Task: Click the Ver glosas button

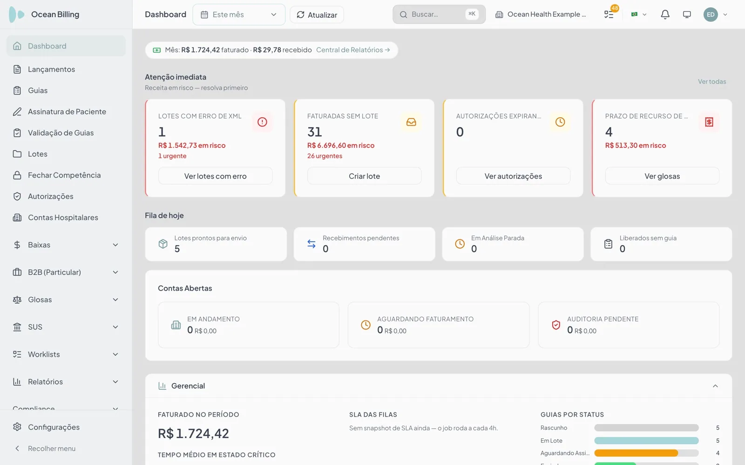Action: 662,176
